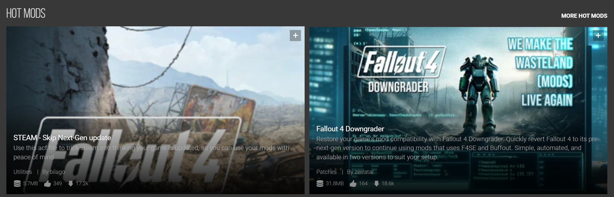Screen dimensions: 614x197
Task: Click the HOT MODS heading
Action: pyautogui.click(x=26, y=13)
